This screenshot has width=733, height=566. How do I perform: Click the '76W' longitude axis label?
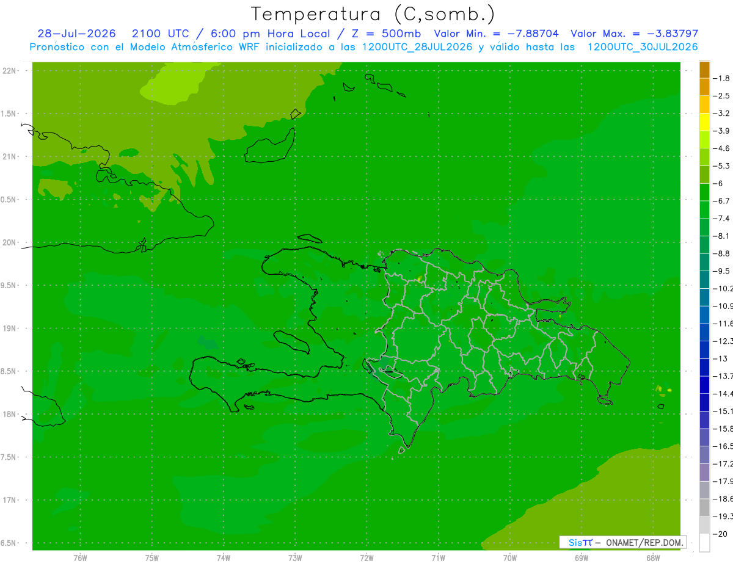(80, 557)
